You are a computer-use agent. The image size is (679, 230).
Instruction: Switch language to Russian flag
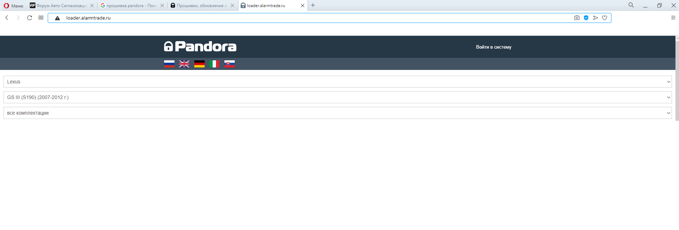point(169,64)
